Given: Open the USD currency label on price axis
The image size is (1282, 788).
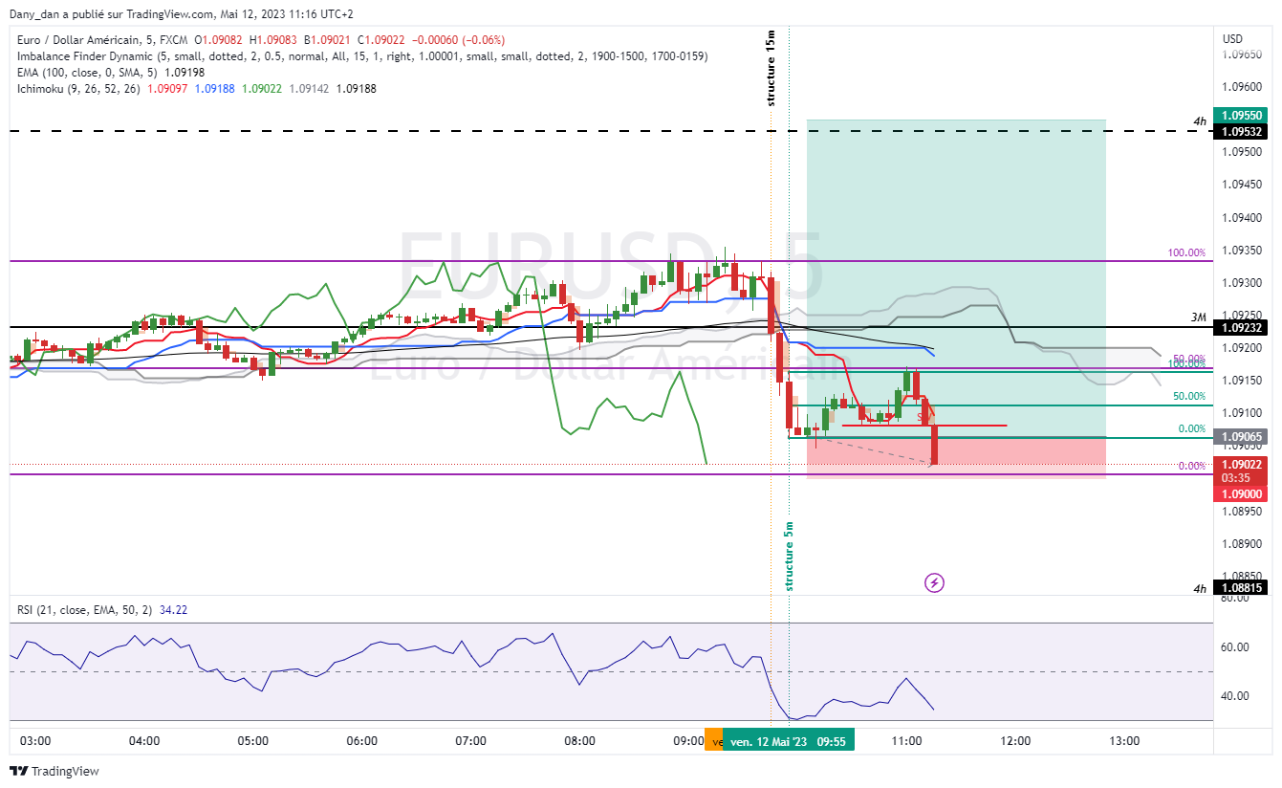Looking at the screenshot, I should click(x=1232, y=39).
